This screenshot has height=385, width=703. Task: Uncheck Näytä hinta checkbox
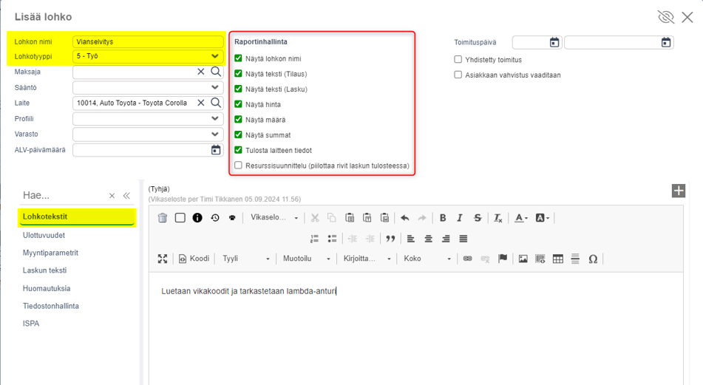point(238,104)
